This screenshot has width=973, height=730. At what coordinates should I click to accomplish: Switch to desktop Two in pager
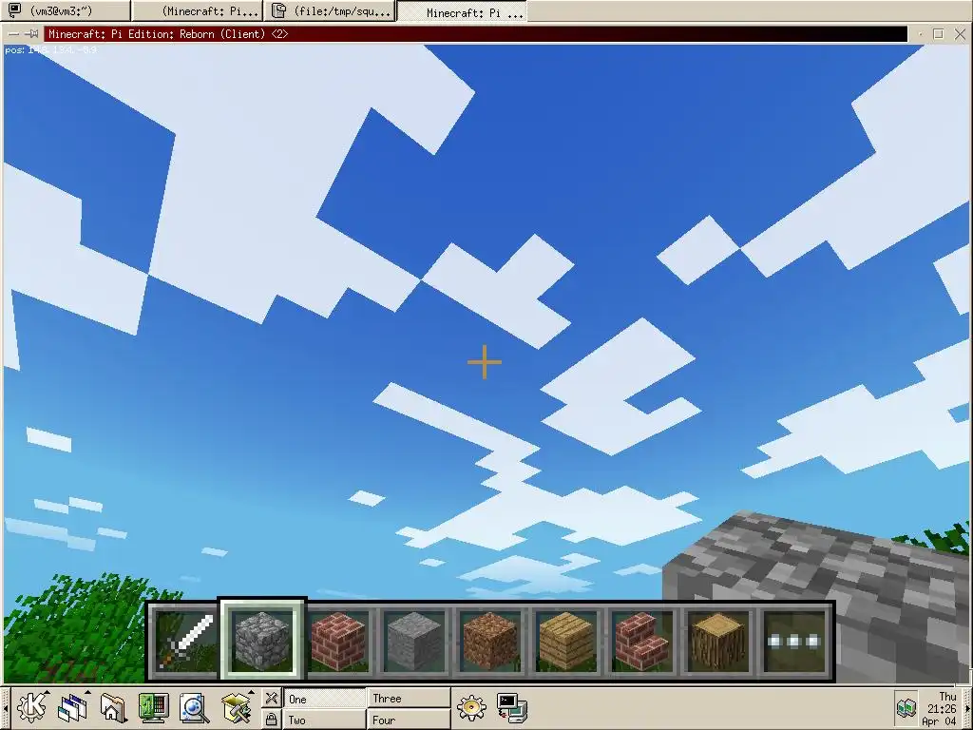coord(324,720)
